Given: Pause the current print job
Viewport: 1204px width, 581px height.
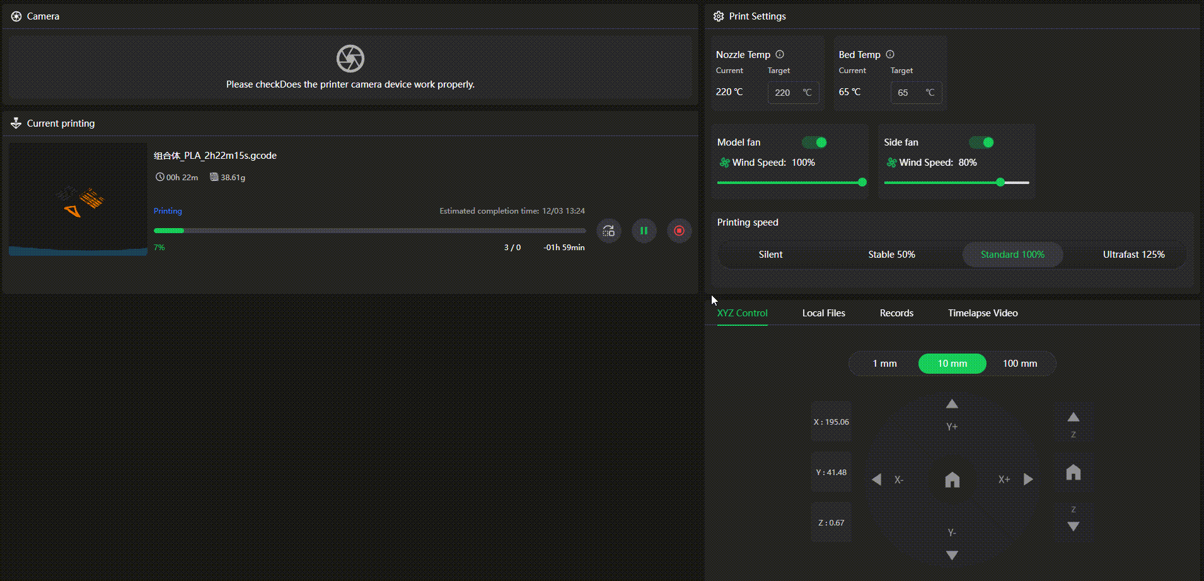Looking at the screenshot, I should pos(644,231).
